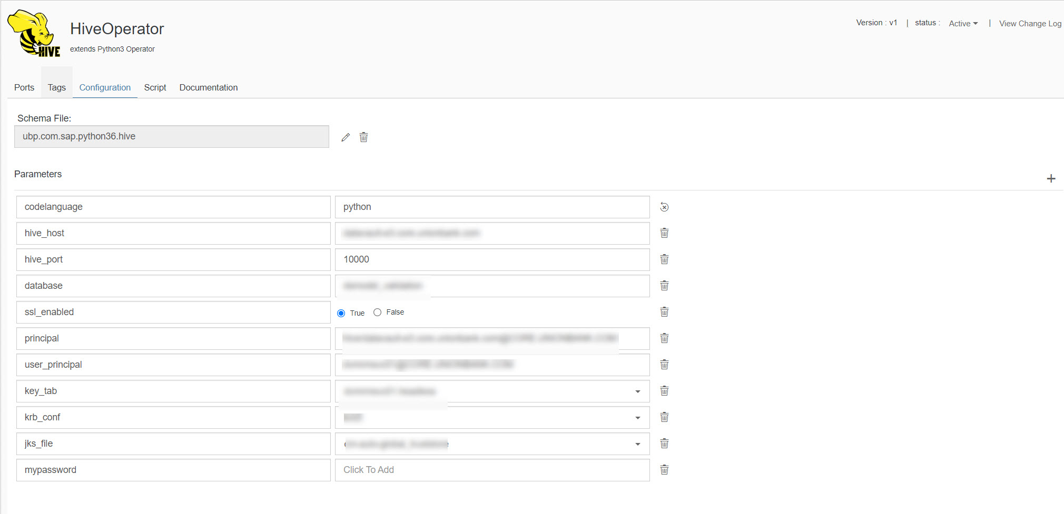This screenshot has width=1064, height=514.
Task: Click the principal value field
Action: [x=492, y=338]
